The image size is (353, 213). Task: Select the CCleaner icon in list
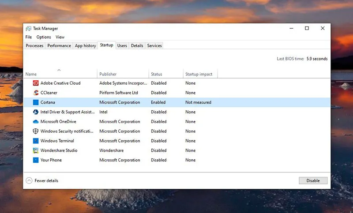[x=36, y=93]
